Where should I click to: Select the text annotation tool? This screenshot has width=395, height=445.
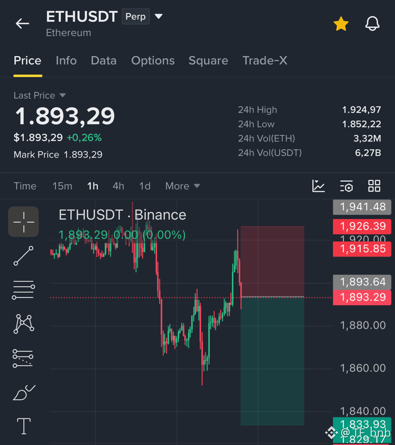click(24, 426)
